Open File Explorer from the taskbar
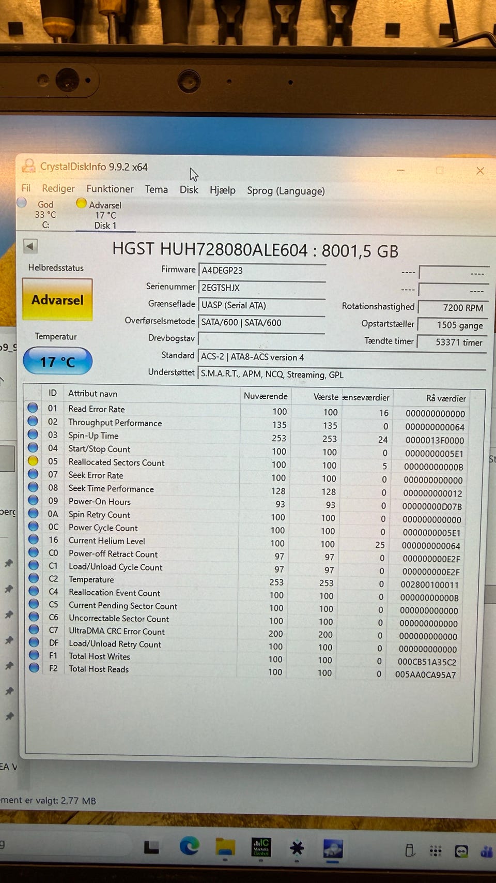 (225, 847)
